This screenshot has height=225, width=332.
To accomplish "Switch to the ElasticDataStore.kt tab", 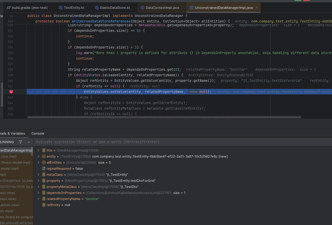I will click(x=112, y=8).
